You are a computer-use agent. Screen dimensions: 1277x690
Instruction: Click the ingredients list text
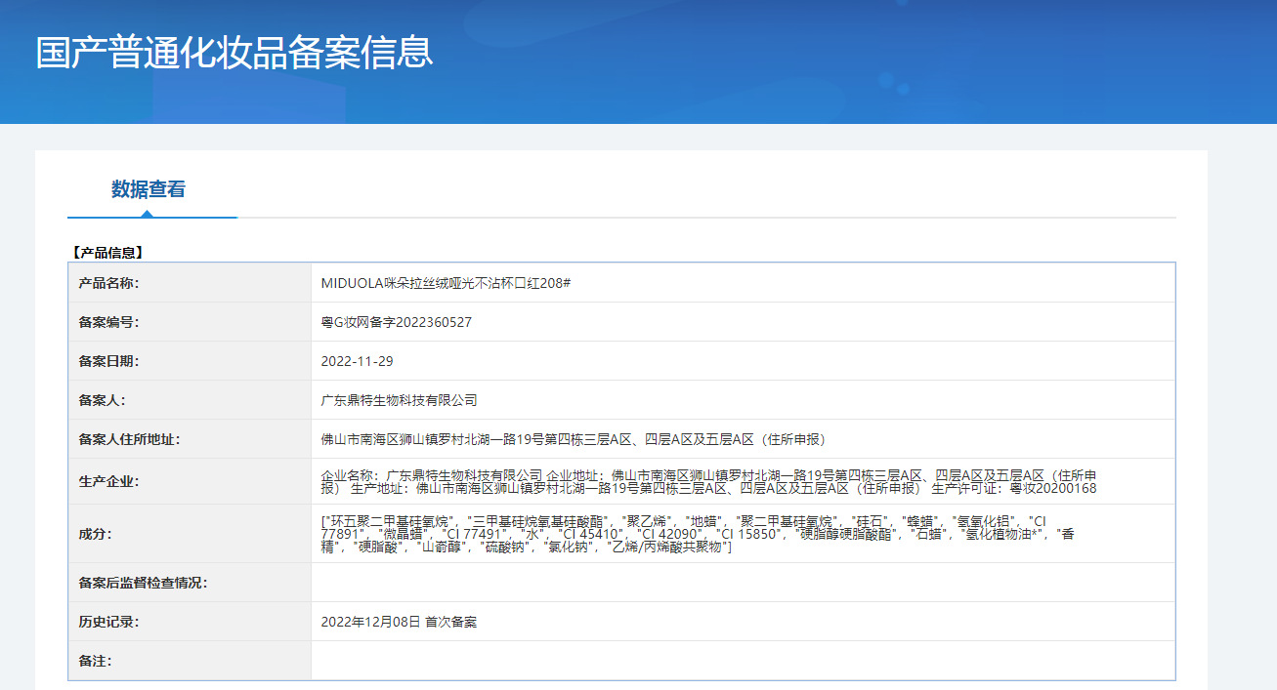pyautogui.click(x=698, y=534)
